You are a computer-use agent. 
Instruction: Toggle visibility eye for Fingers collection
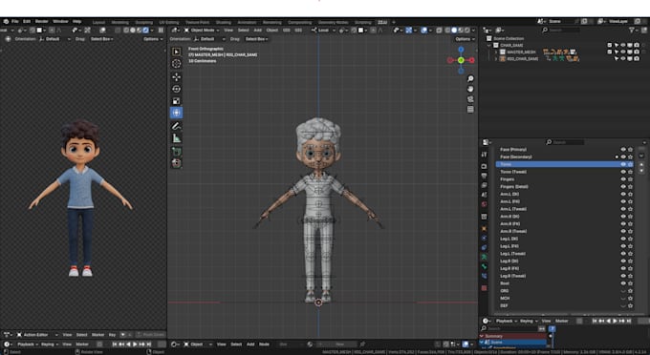pyautogui.click(x=622, y=179)
